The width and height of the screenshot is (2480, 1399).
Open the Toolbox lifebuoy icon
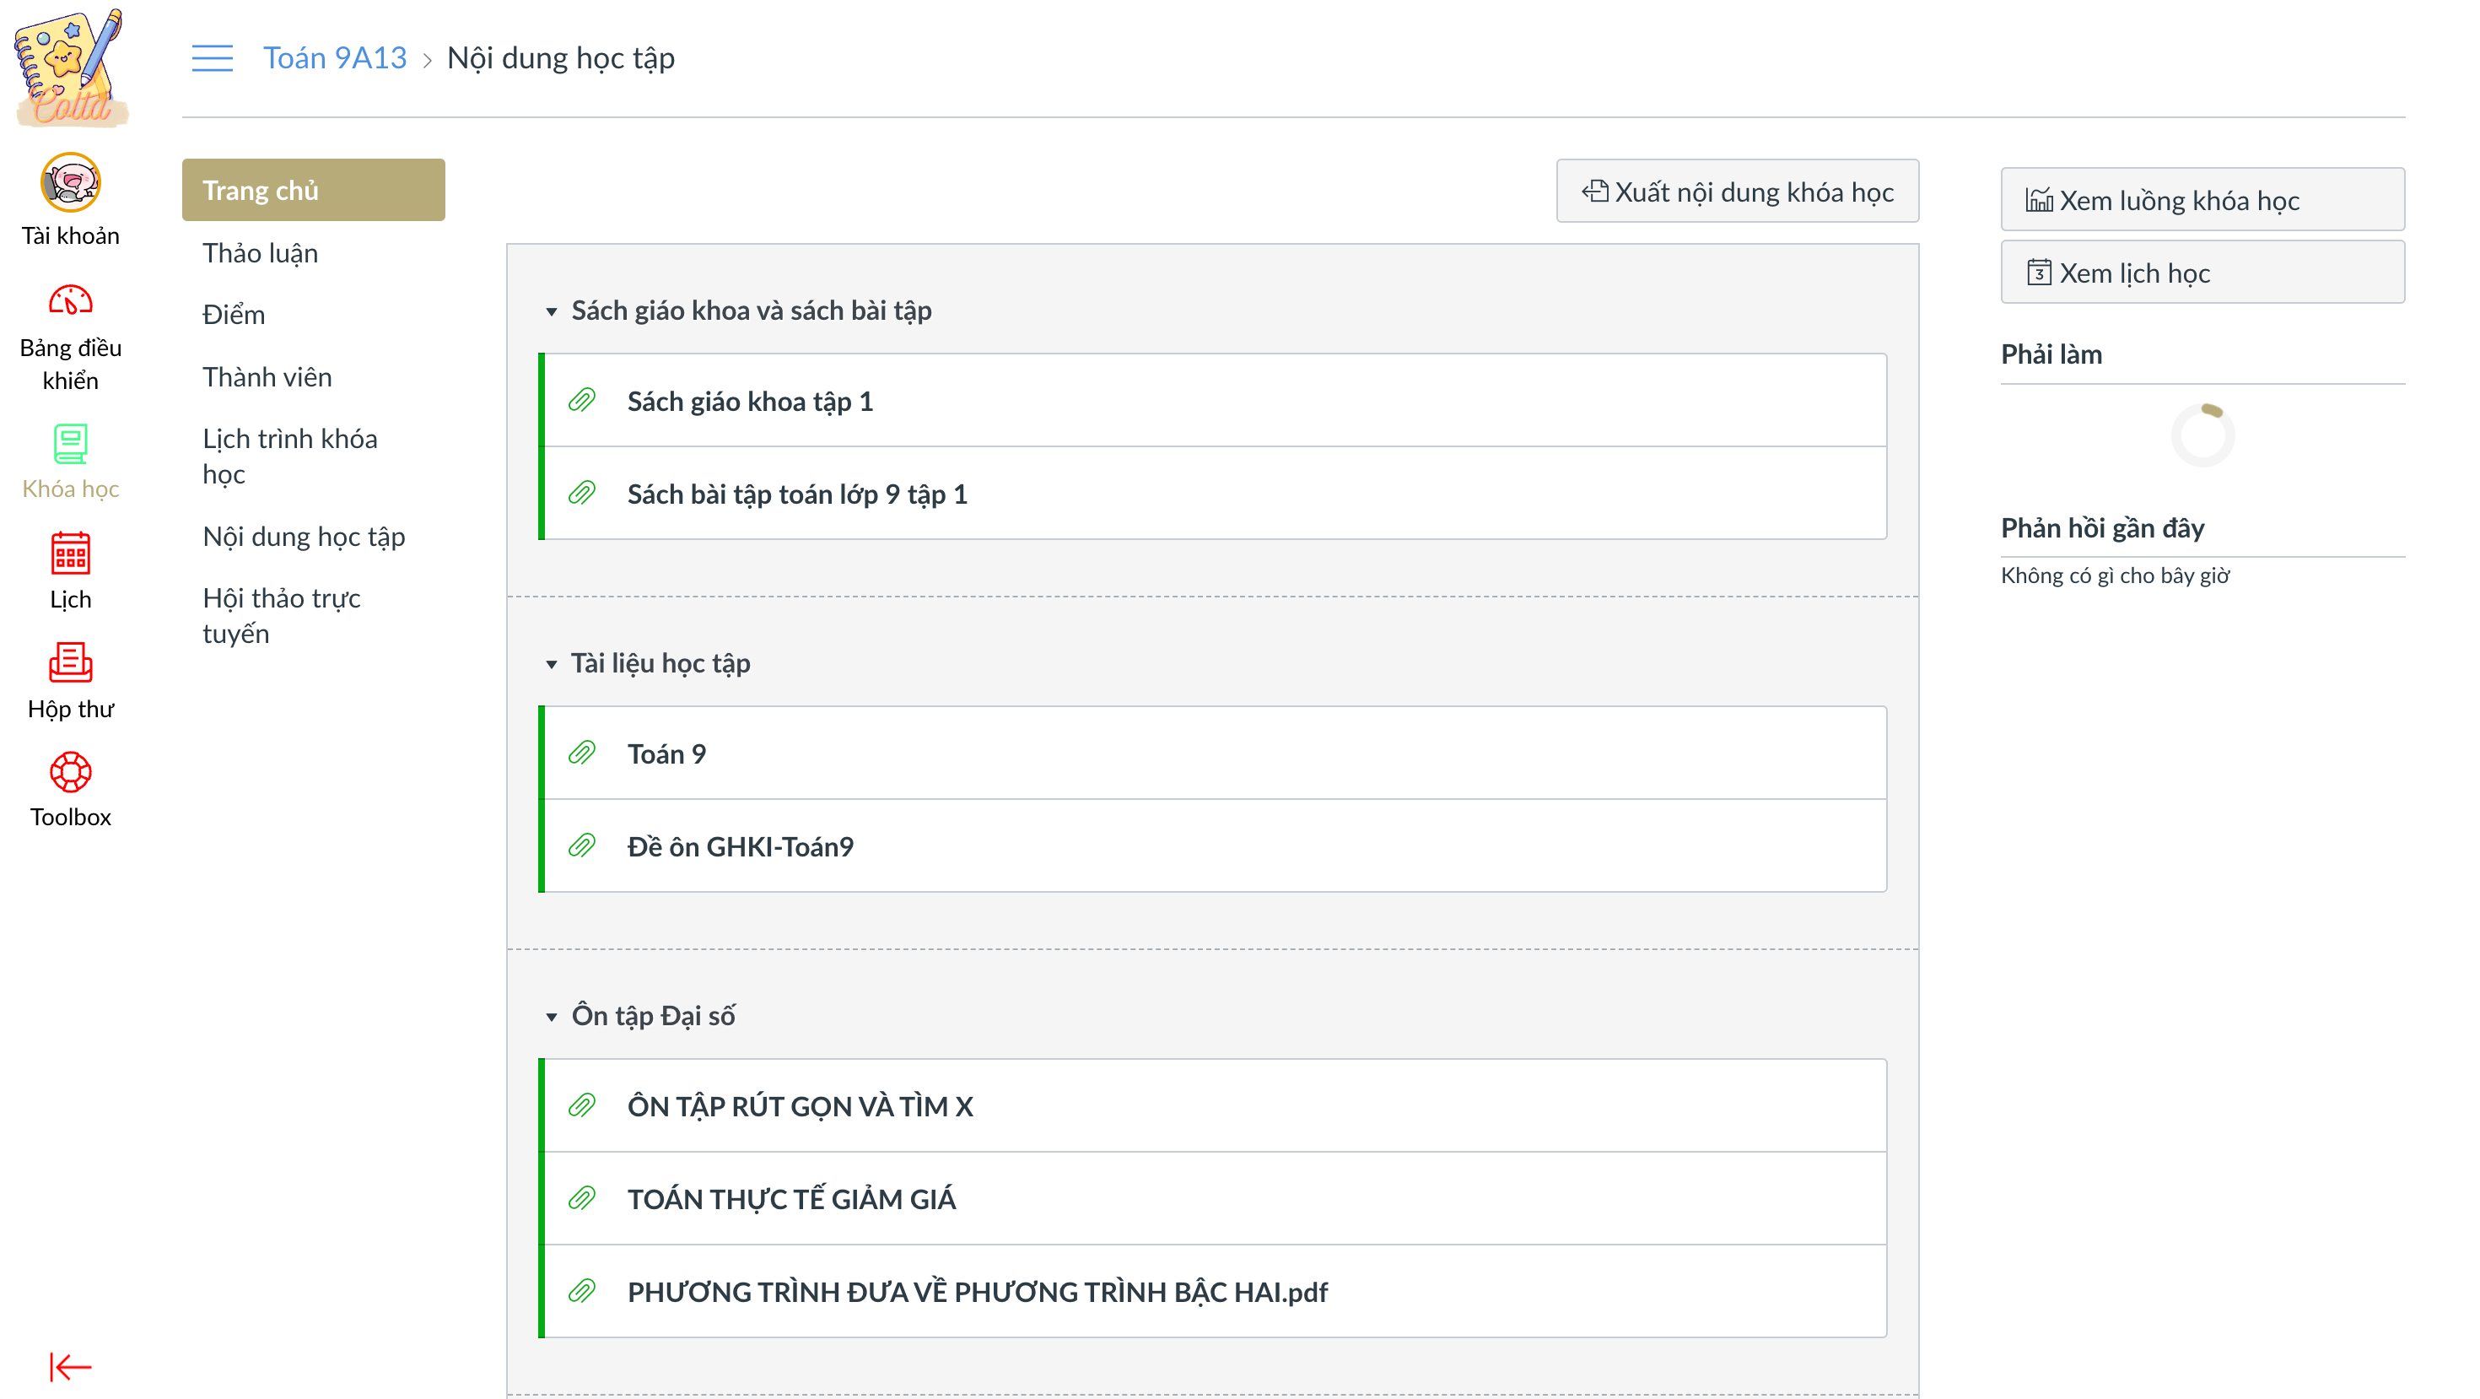[x=70, y=772]
